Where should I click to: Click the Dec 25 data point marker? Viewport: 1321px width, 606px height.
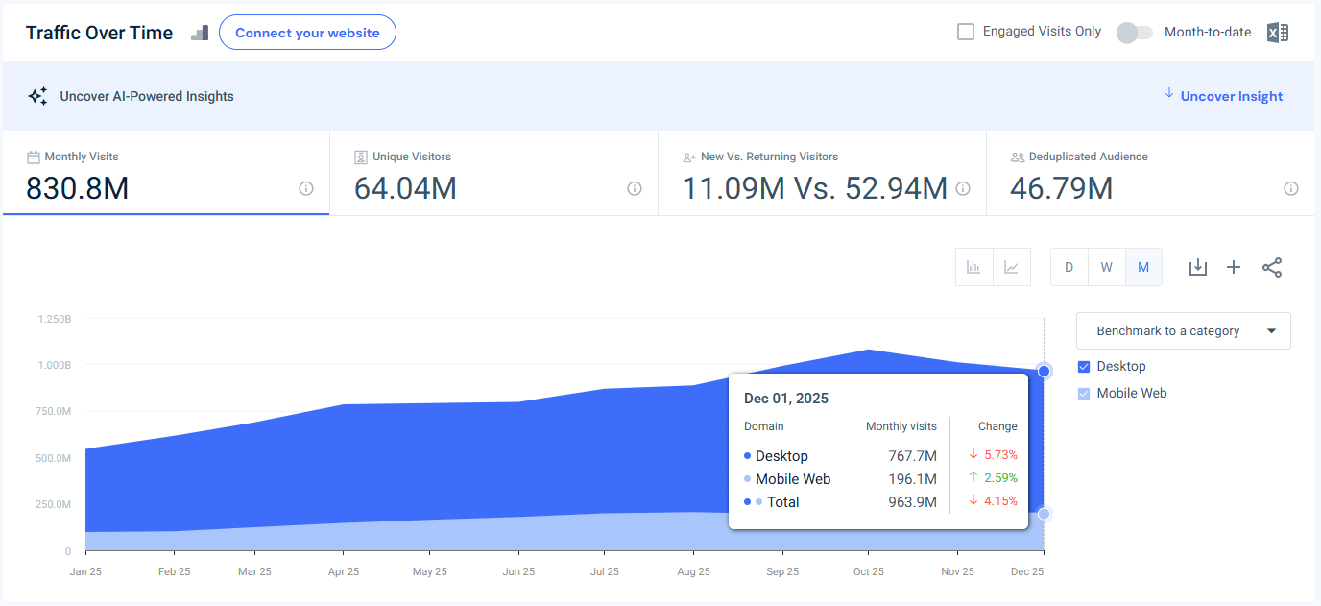click(x=1044, y=370)
